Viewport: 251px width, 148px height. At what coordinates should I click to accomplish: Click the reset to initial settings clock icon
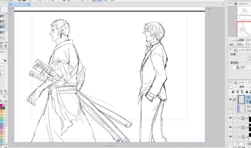click(1, 91)
